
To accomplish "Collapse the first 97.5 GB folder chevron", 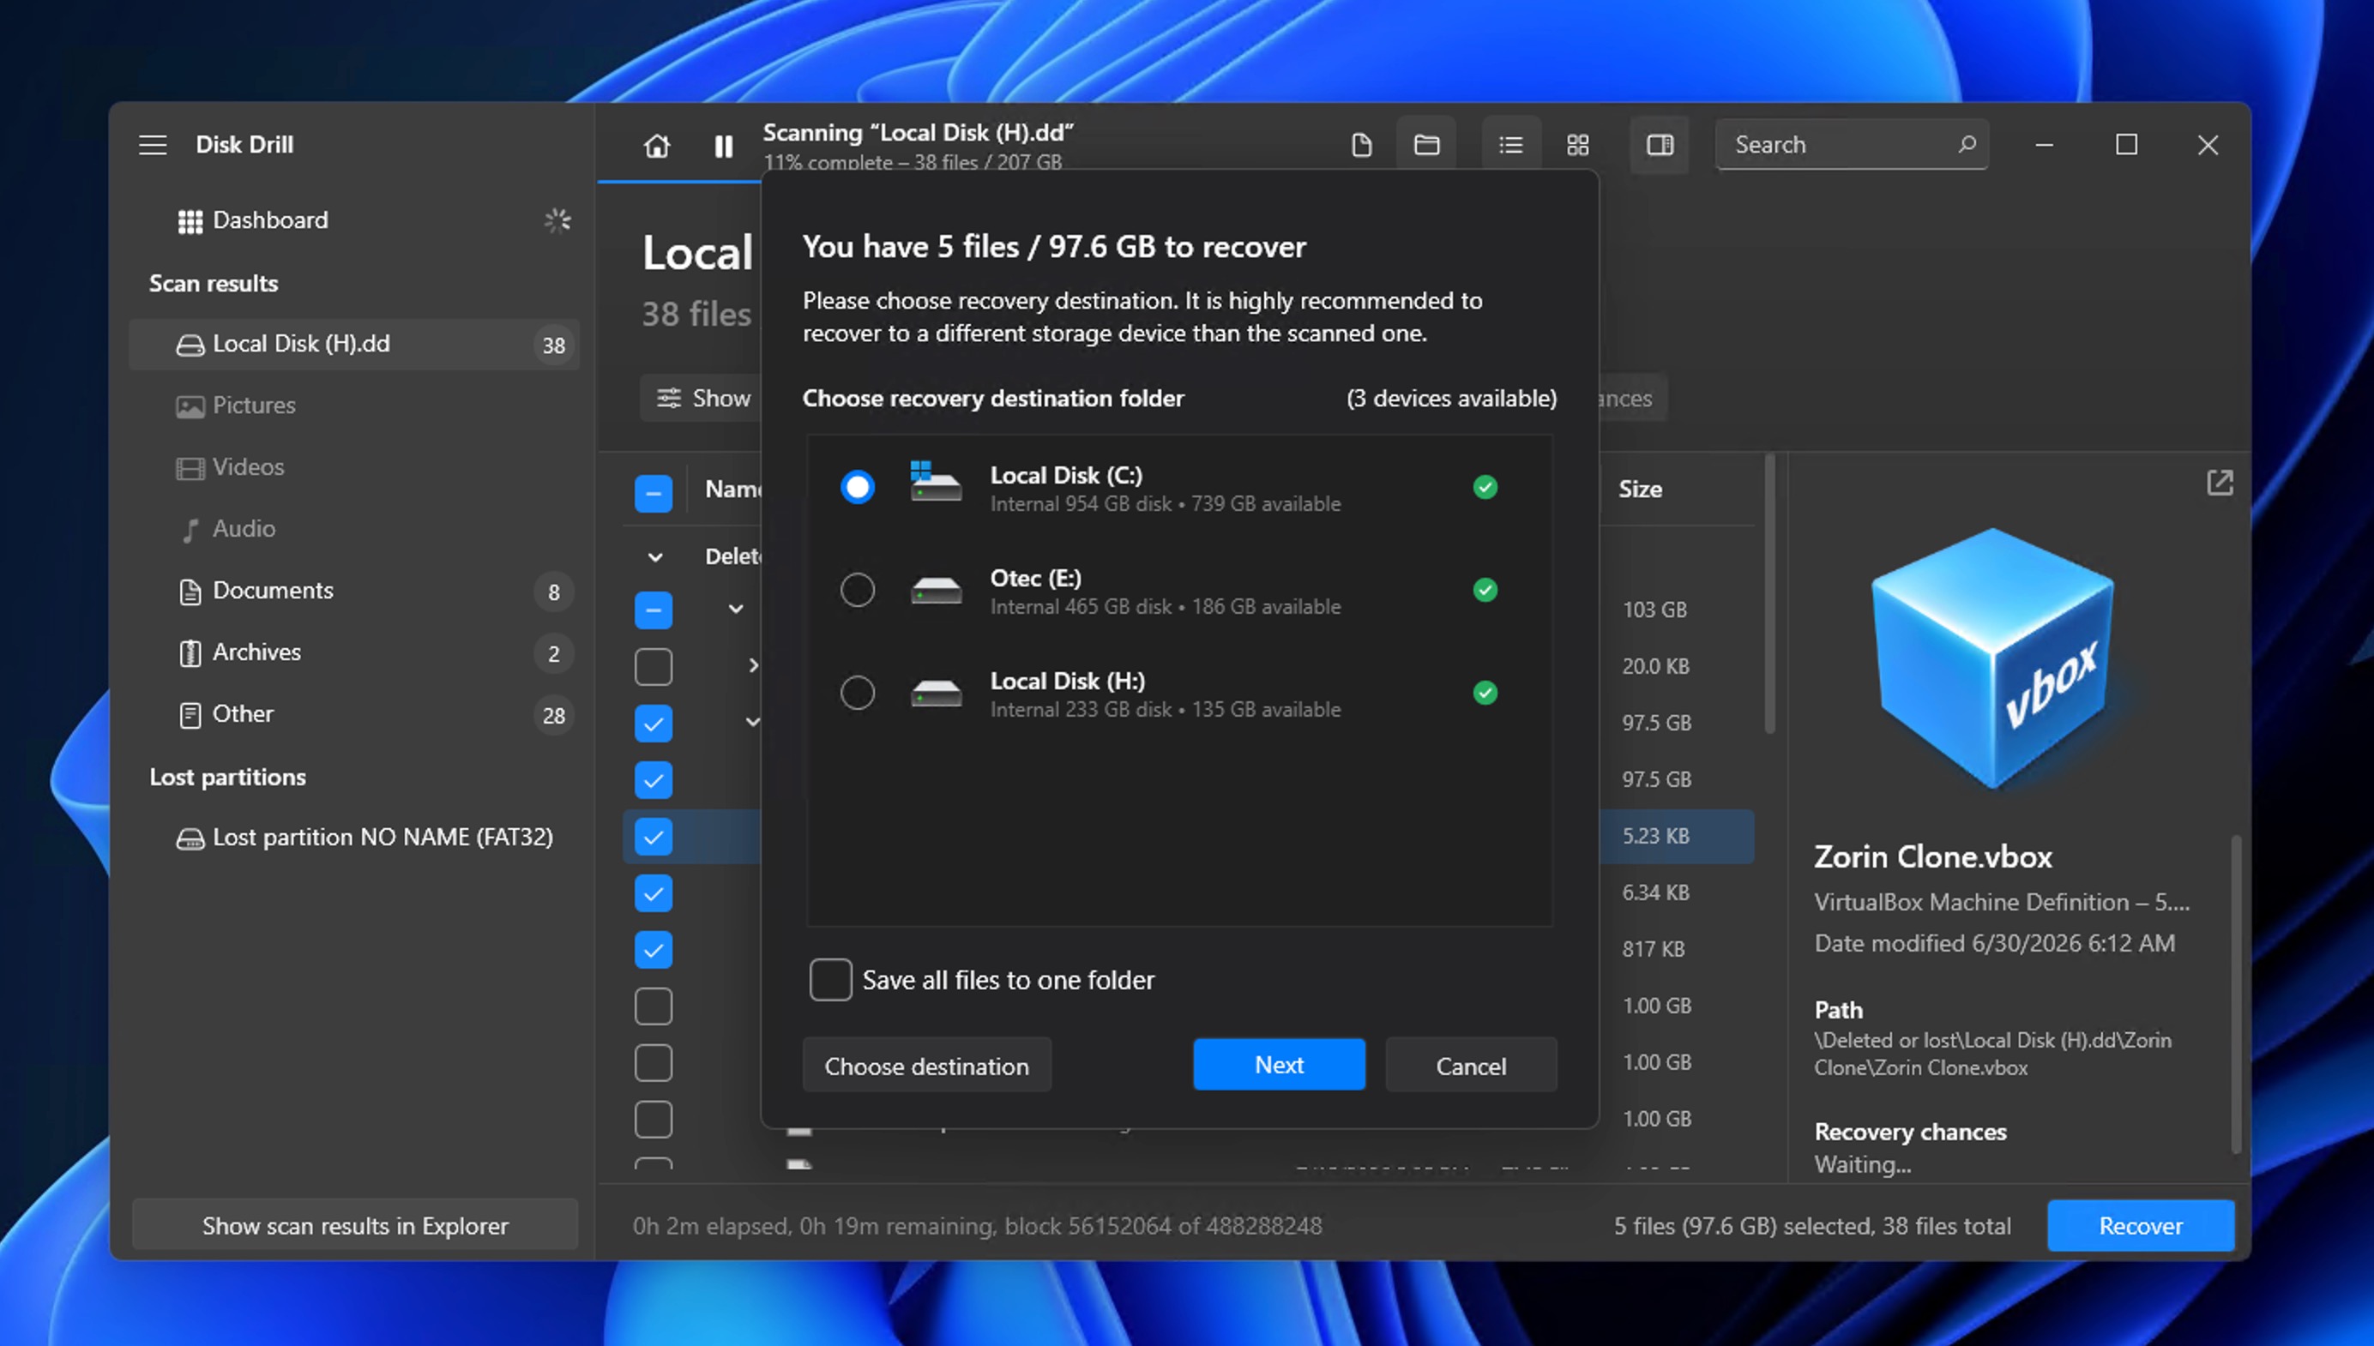I will [x=752, y=722].
